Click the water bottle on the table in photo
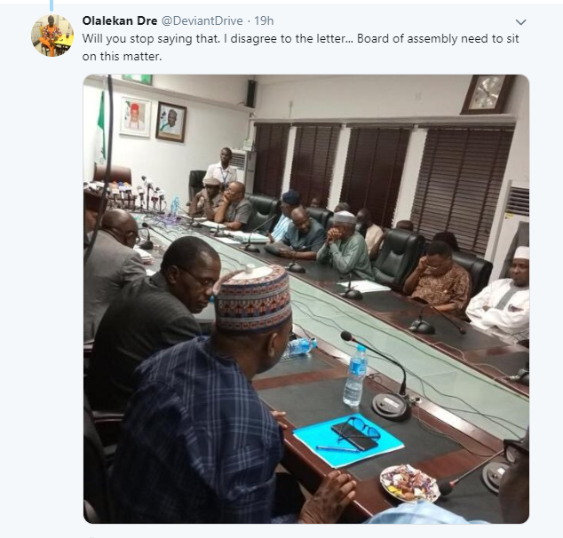 pyautogui.click(x=355, y=376)
